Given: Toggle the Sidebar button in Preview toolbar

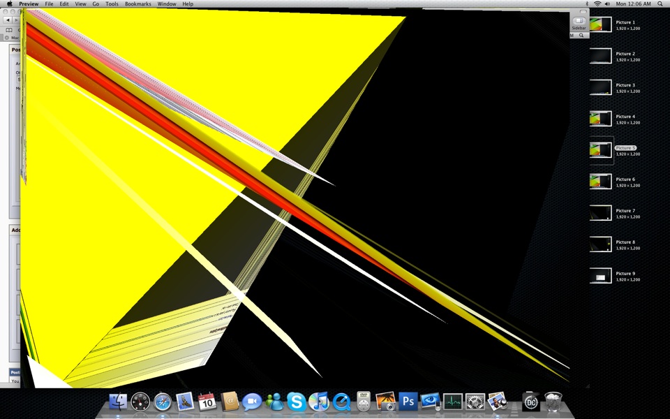Looking at the screenshot, I should click(579, 22).
